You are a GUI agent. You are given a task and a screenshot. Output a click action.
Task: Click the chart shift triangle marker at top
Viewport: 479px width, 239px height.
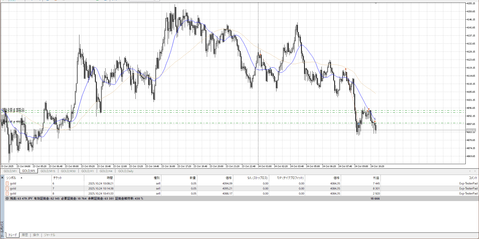pyautogui.click(x=376, y=3)
